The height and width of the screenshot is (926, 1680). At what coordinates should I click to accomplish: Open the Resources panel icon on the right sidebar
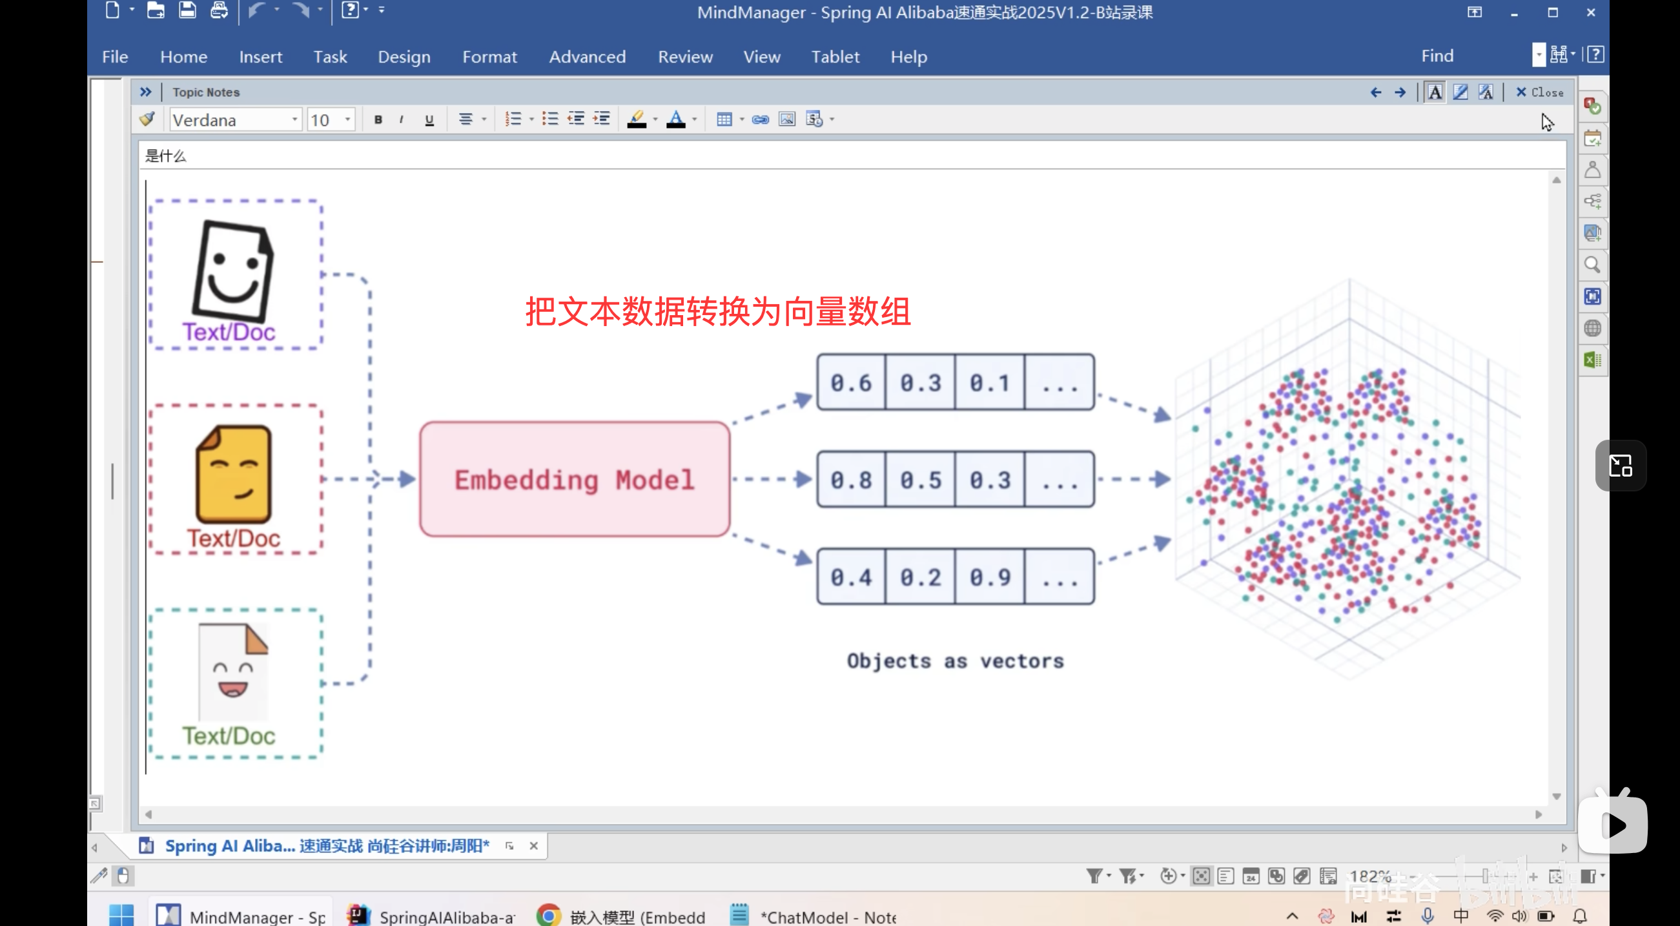1593,169
